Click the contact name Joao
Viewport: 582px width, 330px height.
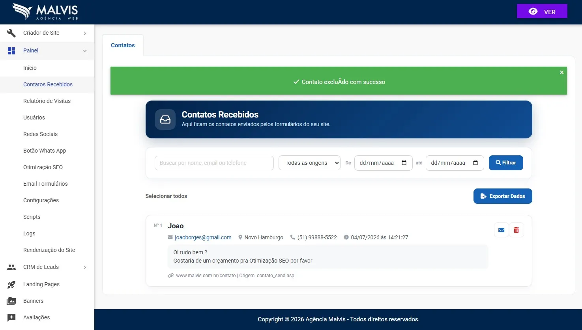(176, 226)
